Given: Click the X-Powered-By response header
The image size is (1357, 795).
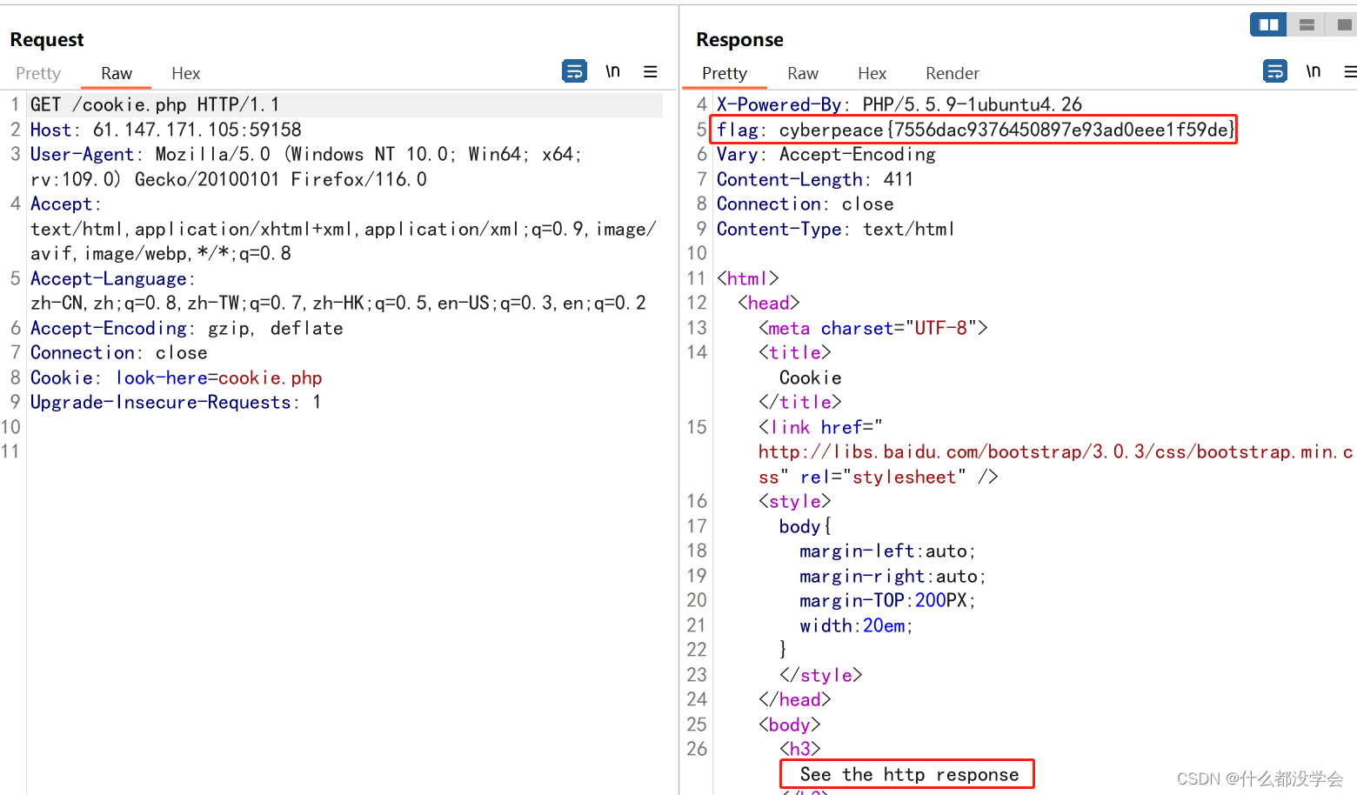Looking at the screenshot, I should tap(899, 104).
